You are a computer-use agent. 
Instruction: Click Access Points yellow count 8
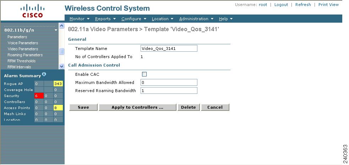[x=58, y=108]
